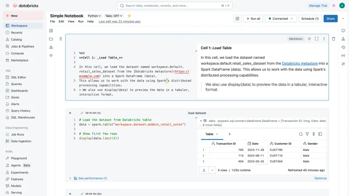Screen dimensions: 349x196
Task: Expand the markdown cell to full screen
Action: (x=317, y=39)
